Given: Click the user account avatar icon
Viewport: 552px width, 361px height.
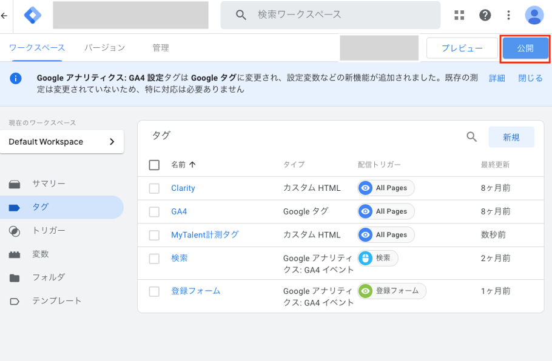Looking at the screenshot, I should [x=534, y=15].
